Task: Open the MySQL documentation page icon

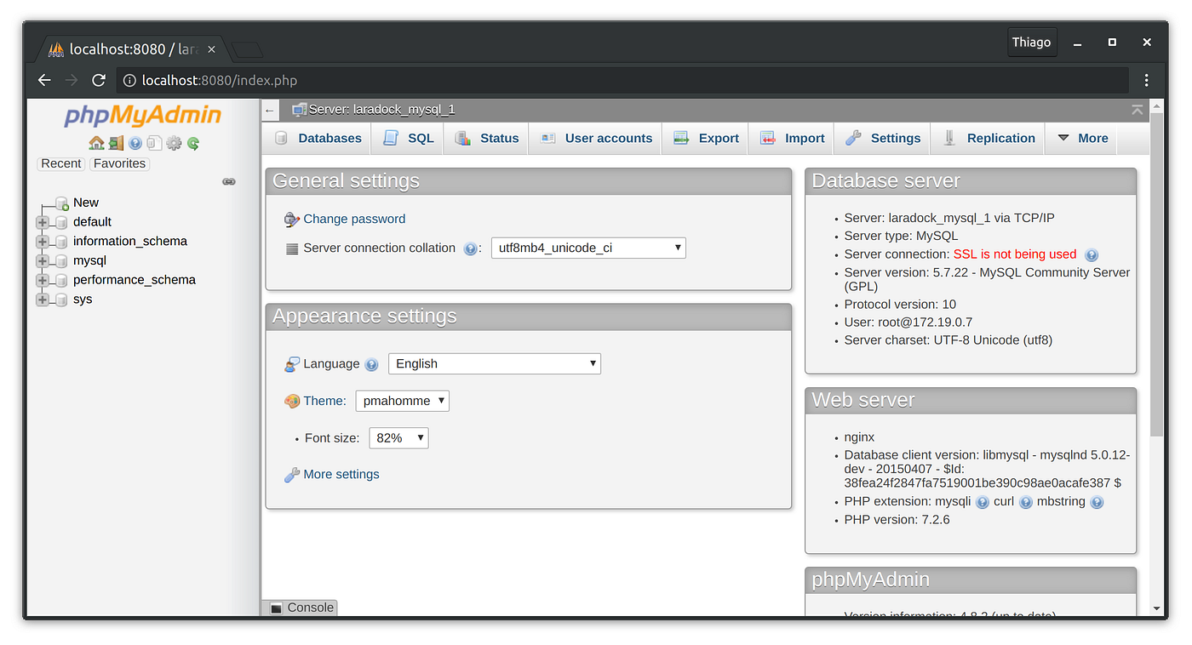Action: 154,143
